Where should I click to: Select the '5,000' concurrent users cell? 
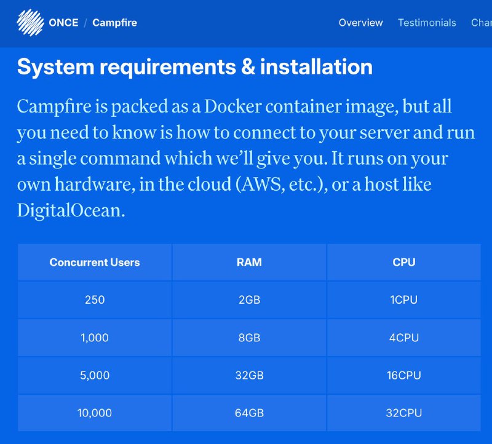click(95, 375)
